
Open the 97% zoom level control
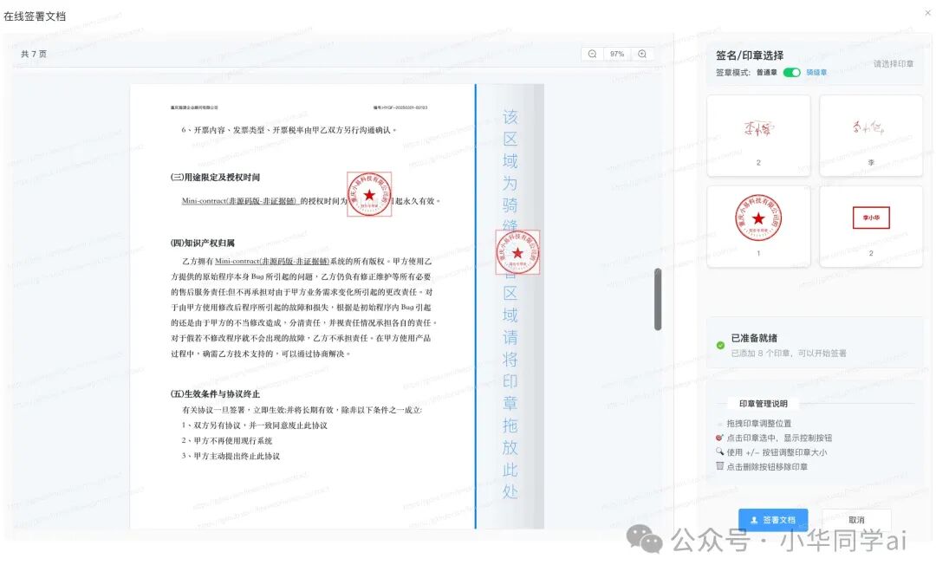coord(617,54)
